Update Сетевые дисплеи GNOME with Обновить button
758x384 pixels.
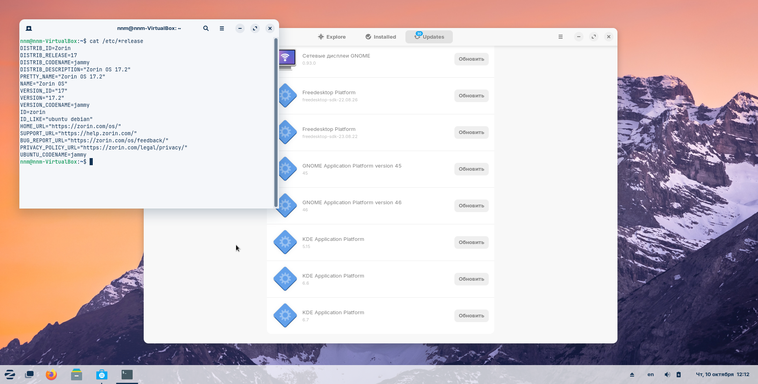(x=471, y=59)
